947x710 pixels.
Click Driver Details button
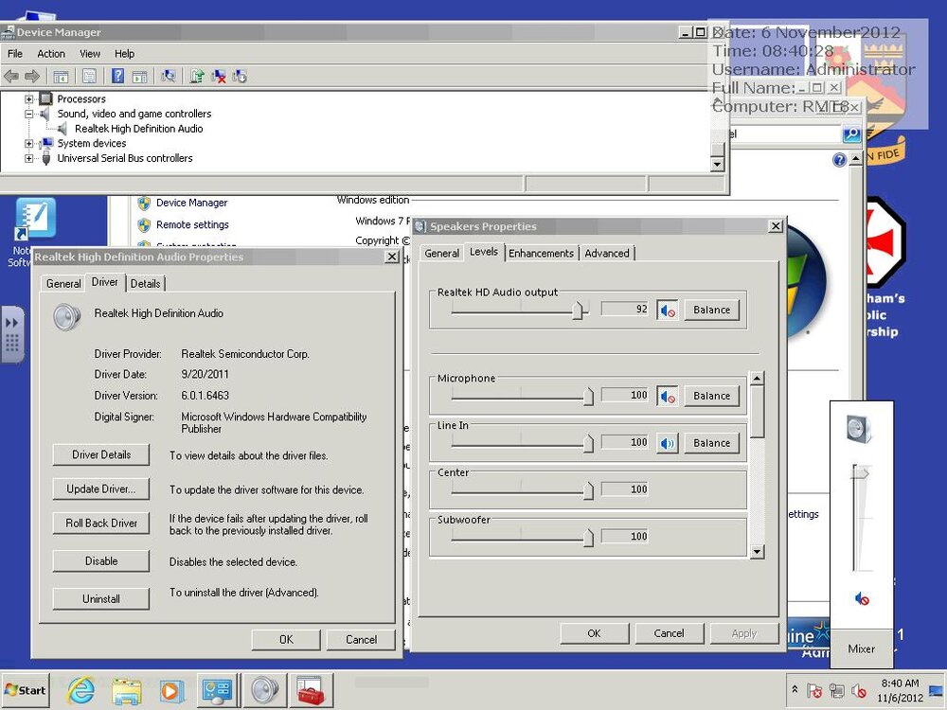[101, 455]
